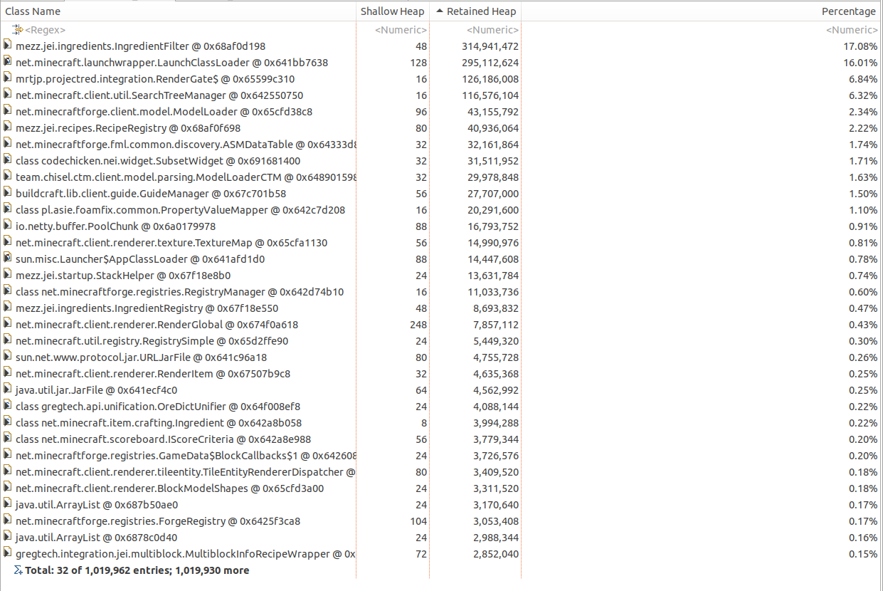Click the Percentage column header
883x591 pixels.
click(849, 11)
